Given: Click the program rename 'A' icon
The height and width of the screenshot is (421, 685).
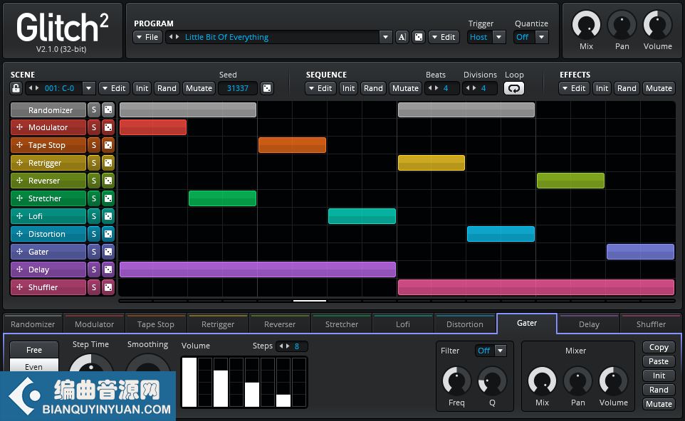Looking at the screenshot, I should tap(402, 37).
